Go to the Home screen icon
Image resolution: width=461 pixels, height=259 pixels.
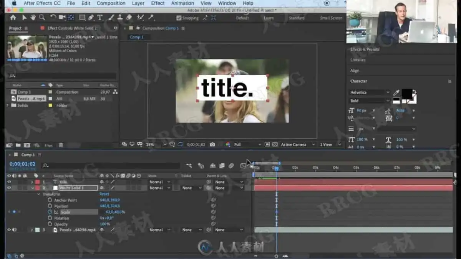click(13, 18)
